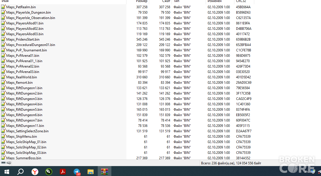The image size is (321, 176).
Task: Click the file icon beside Maps_RealWorld.bin
Action: (3, 77)
